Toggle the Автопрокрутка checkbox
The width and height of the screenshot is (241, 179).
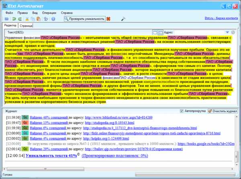(x=182, y=111)
